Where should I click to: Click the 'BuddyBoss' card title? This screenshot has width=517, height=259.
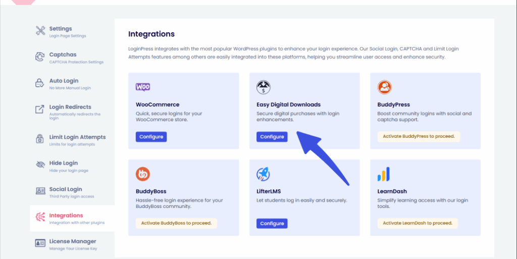(151, 191)
